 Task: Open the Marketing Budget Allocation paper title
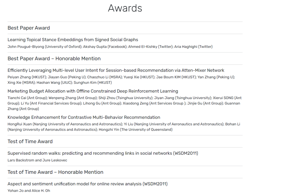coord(93,91)
